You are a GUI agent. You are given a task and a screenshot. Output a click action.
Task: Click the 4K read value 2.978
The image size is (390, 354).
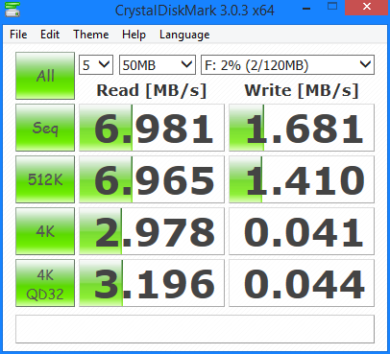152,231
